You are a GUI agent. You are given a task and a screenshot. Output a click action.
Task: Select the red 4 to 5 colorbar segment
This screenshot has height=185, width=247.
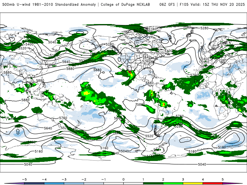(213, 183)
